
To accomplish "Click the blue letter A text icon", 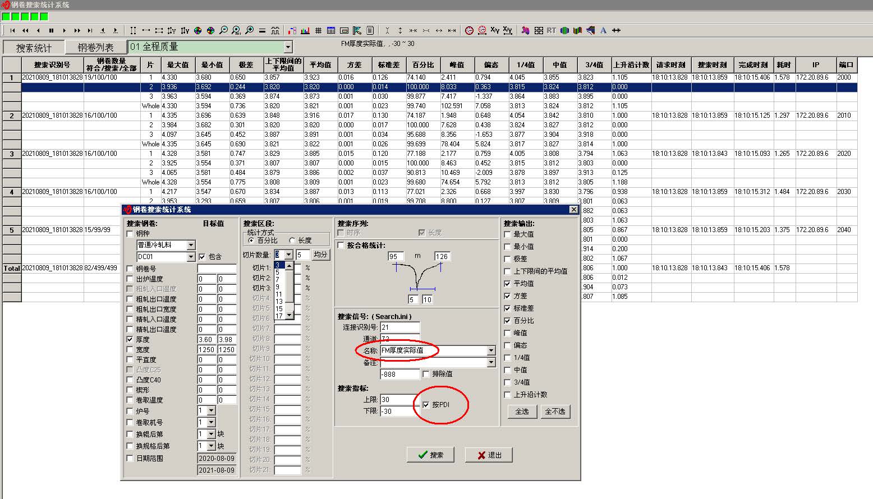I will 603,30.
